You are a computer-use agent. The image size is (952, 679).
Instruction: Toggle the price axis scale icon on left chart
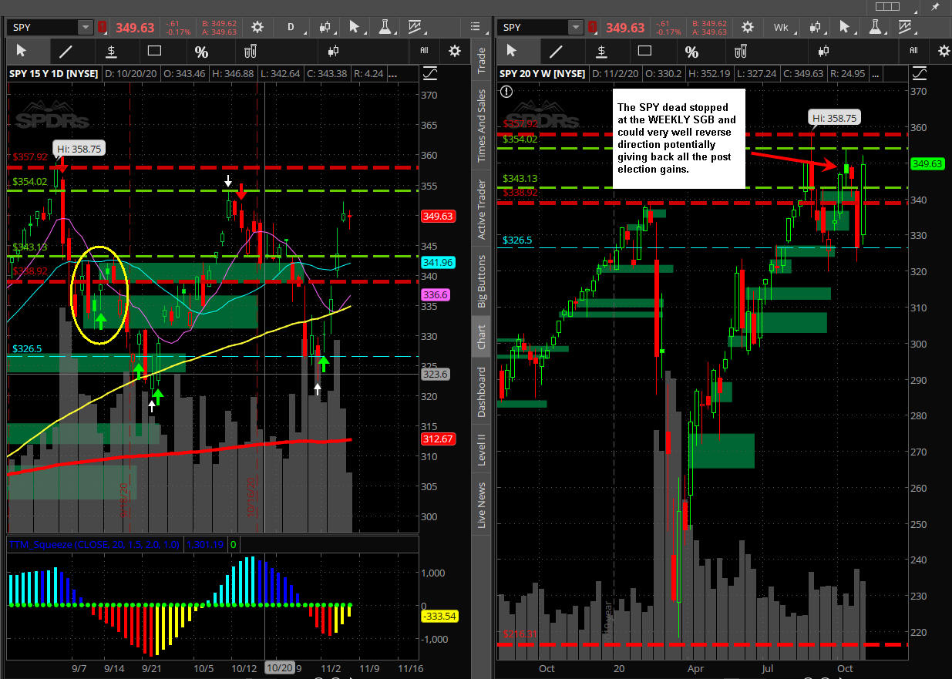click(430, 74)
